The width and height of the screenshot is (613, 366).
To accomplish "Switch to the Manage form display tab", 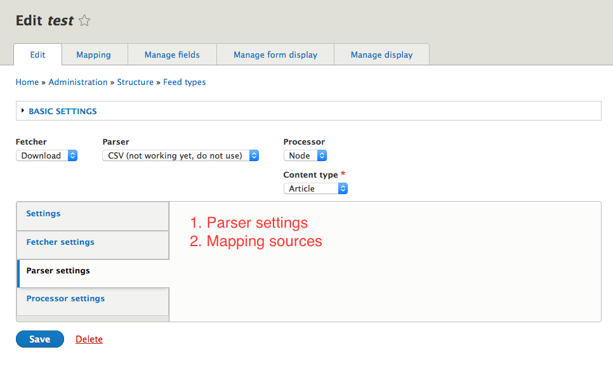I will point(275,55).
